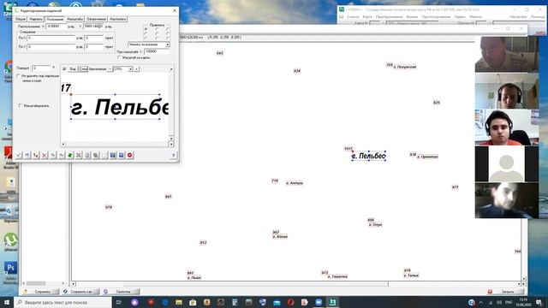Open the Увеличение percentage dropdown
548x308 pixels.
(x=122, y=69)
